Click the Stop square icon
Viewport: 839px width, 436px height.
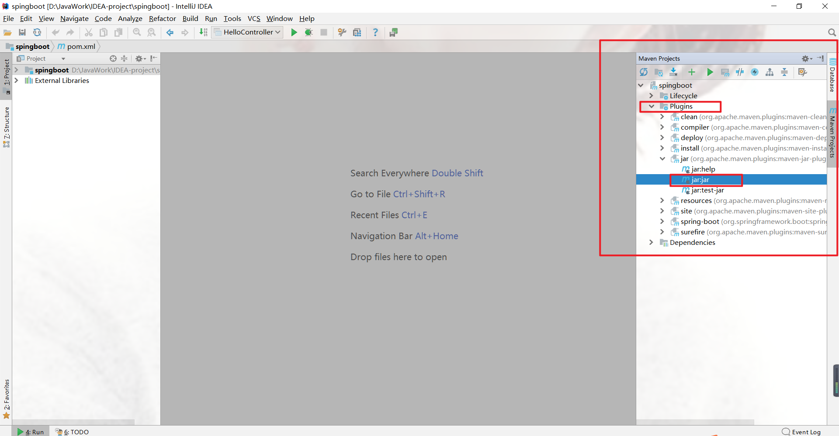click(324, 32)
